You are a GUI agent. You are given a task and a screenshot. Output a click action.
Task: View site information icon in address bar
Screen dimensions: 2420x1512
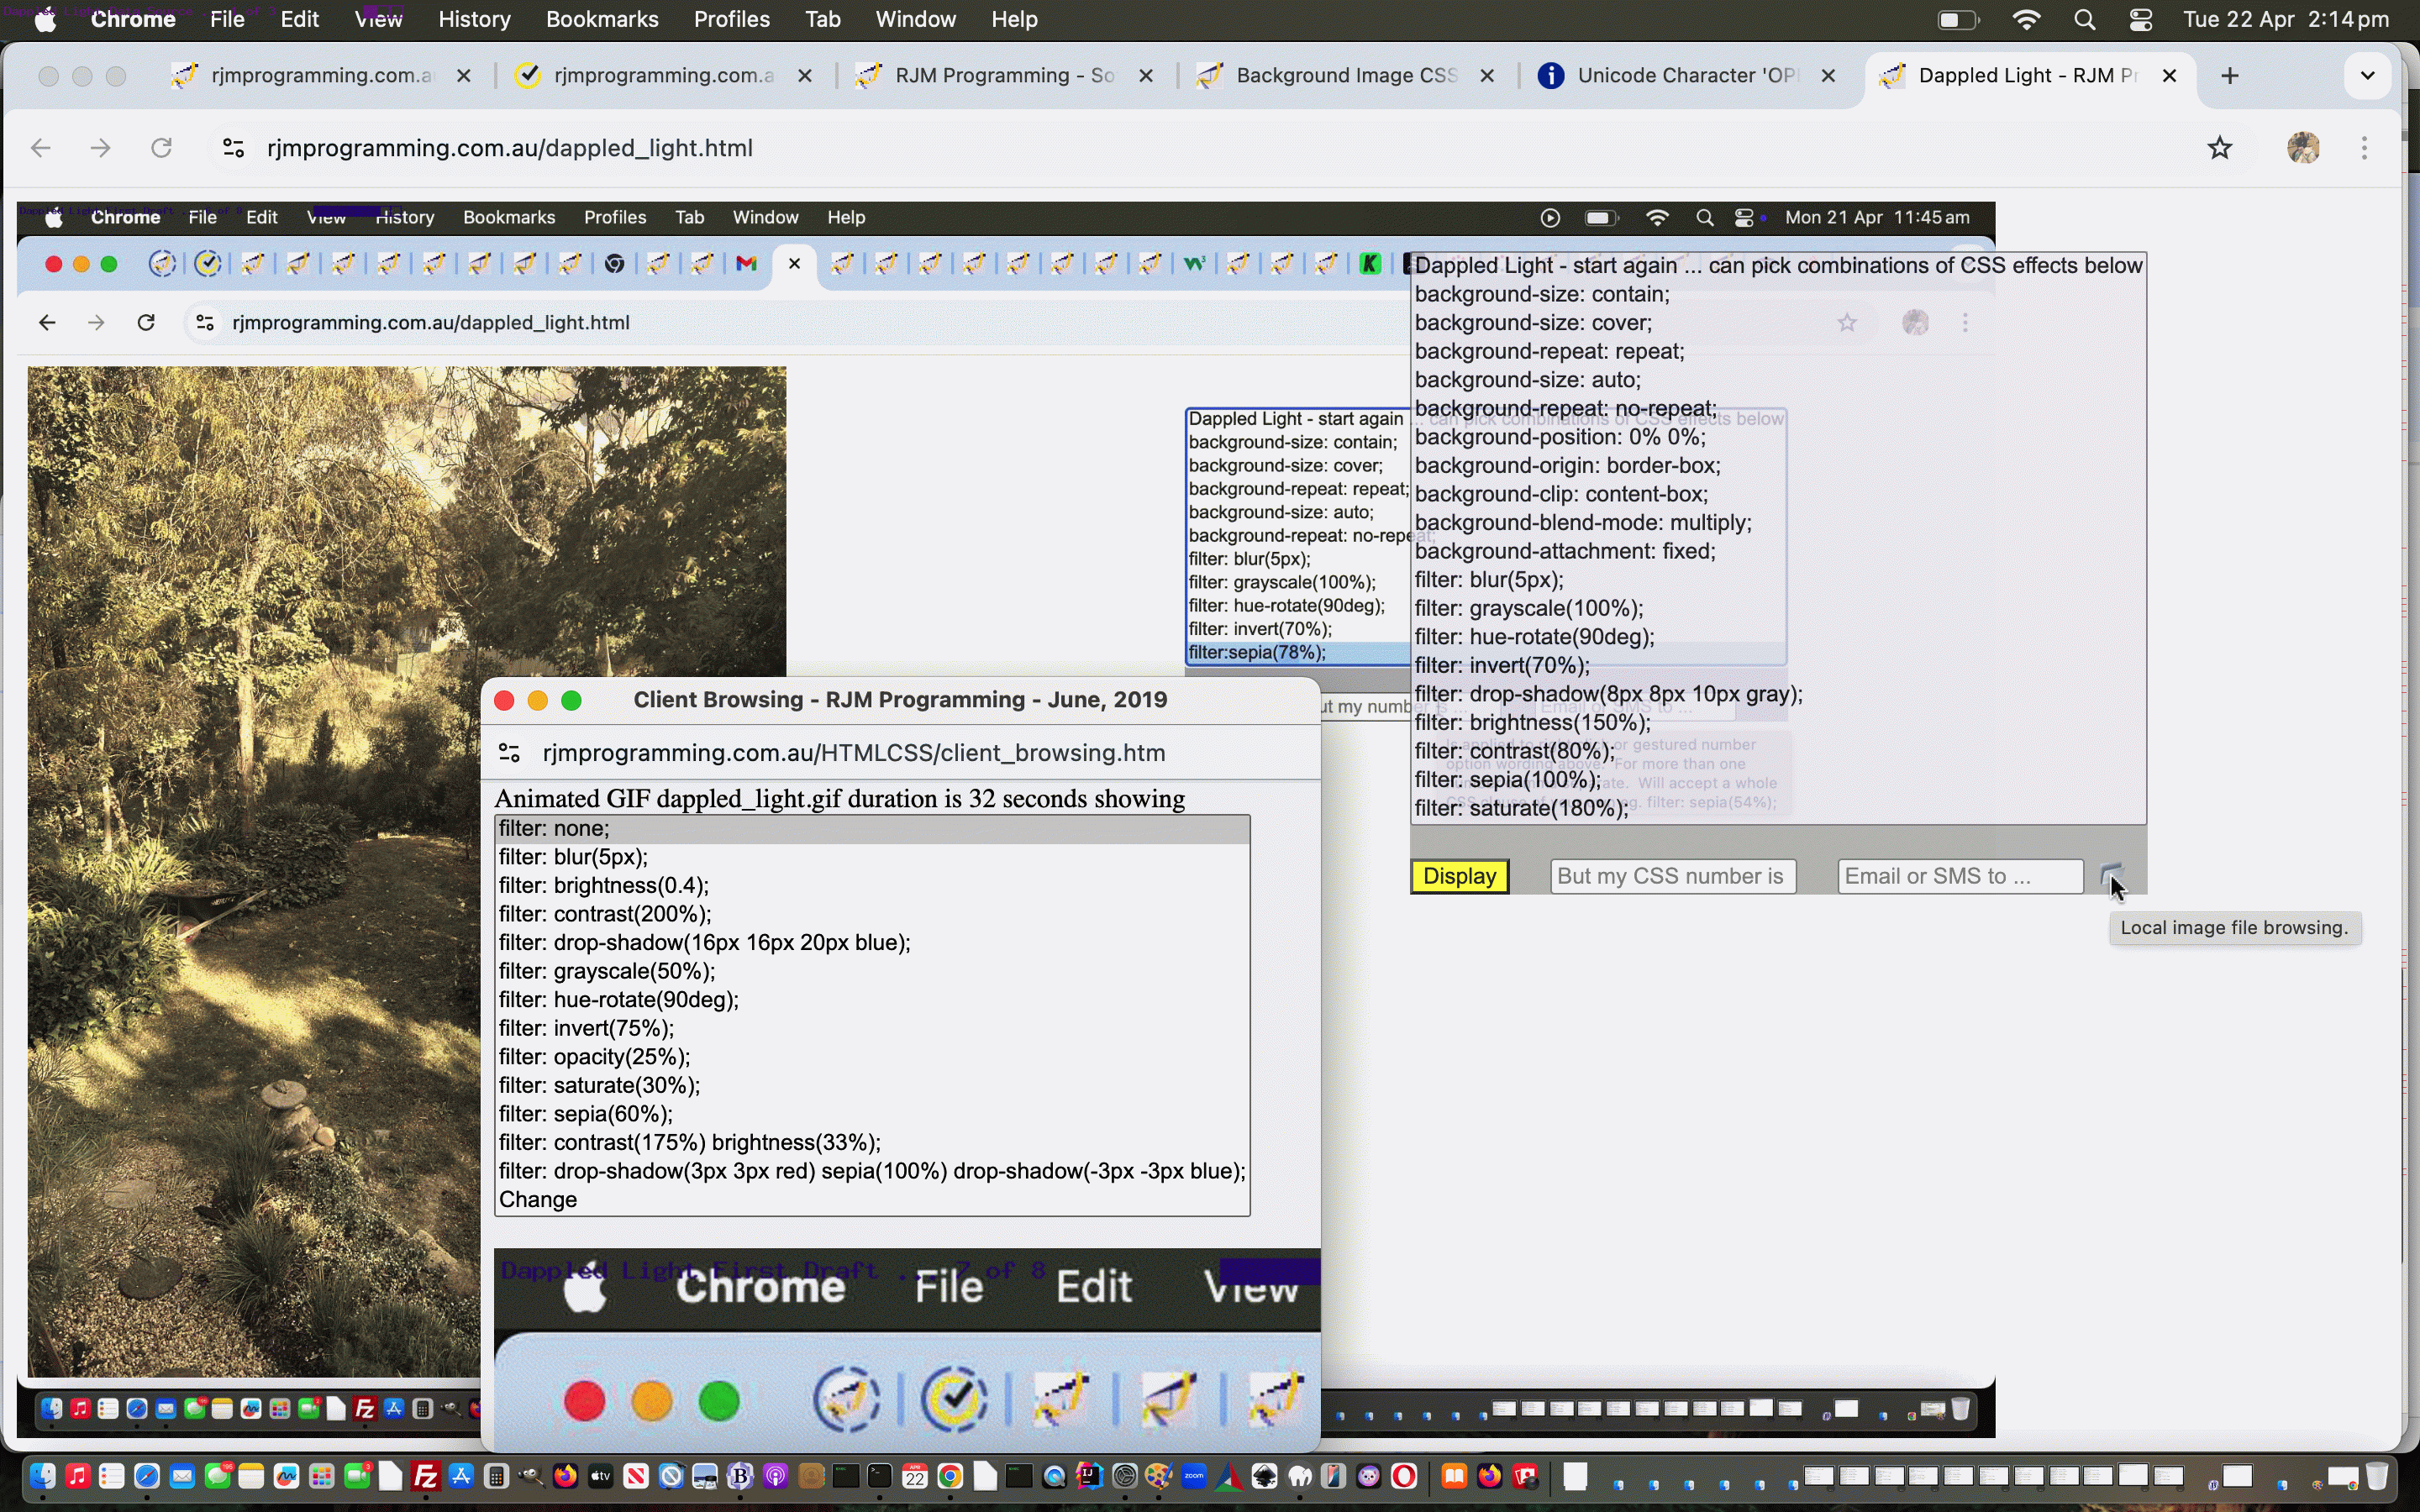click(x=233, y=148)
